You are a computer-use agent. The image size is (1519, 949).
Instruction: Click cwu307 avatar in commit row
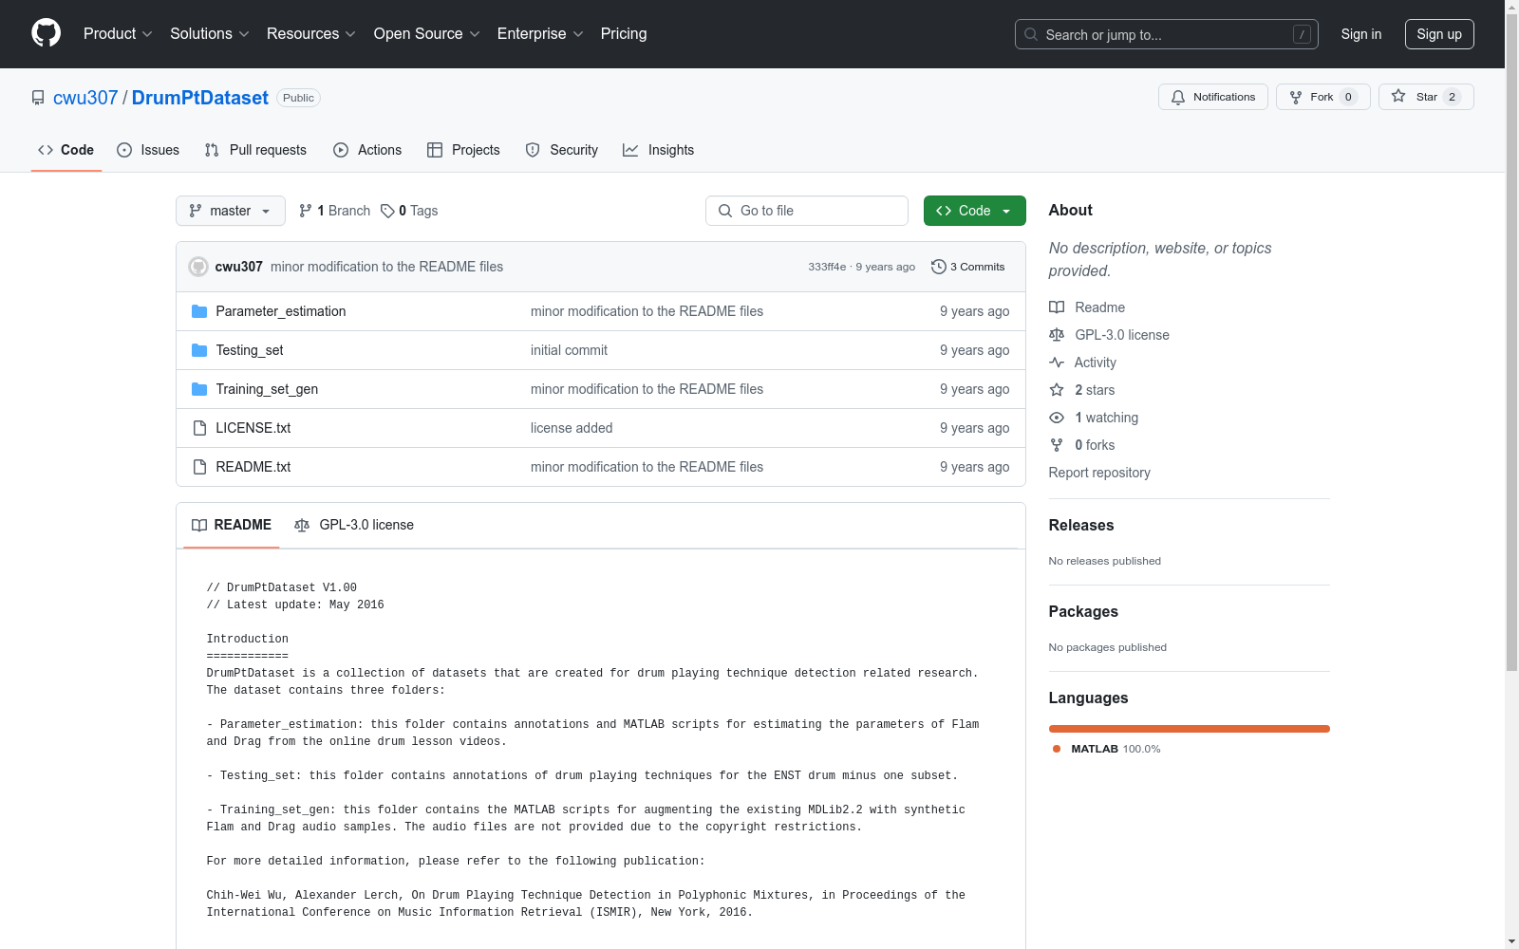point(198,267)
